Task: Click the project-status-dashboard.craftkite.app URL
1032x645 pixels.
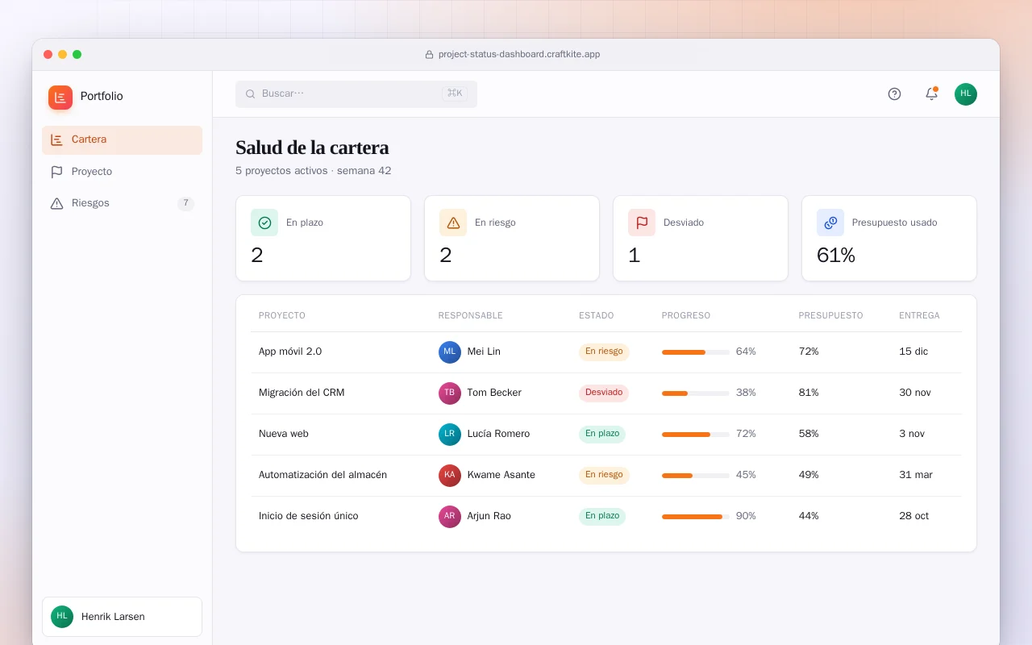Action: [x=519, y=55]
